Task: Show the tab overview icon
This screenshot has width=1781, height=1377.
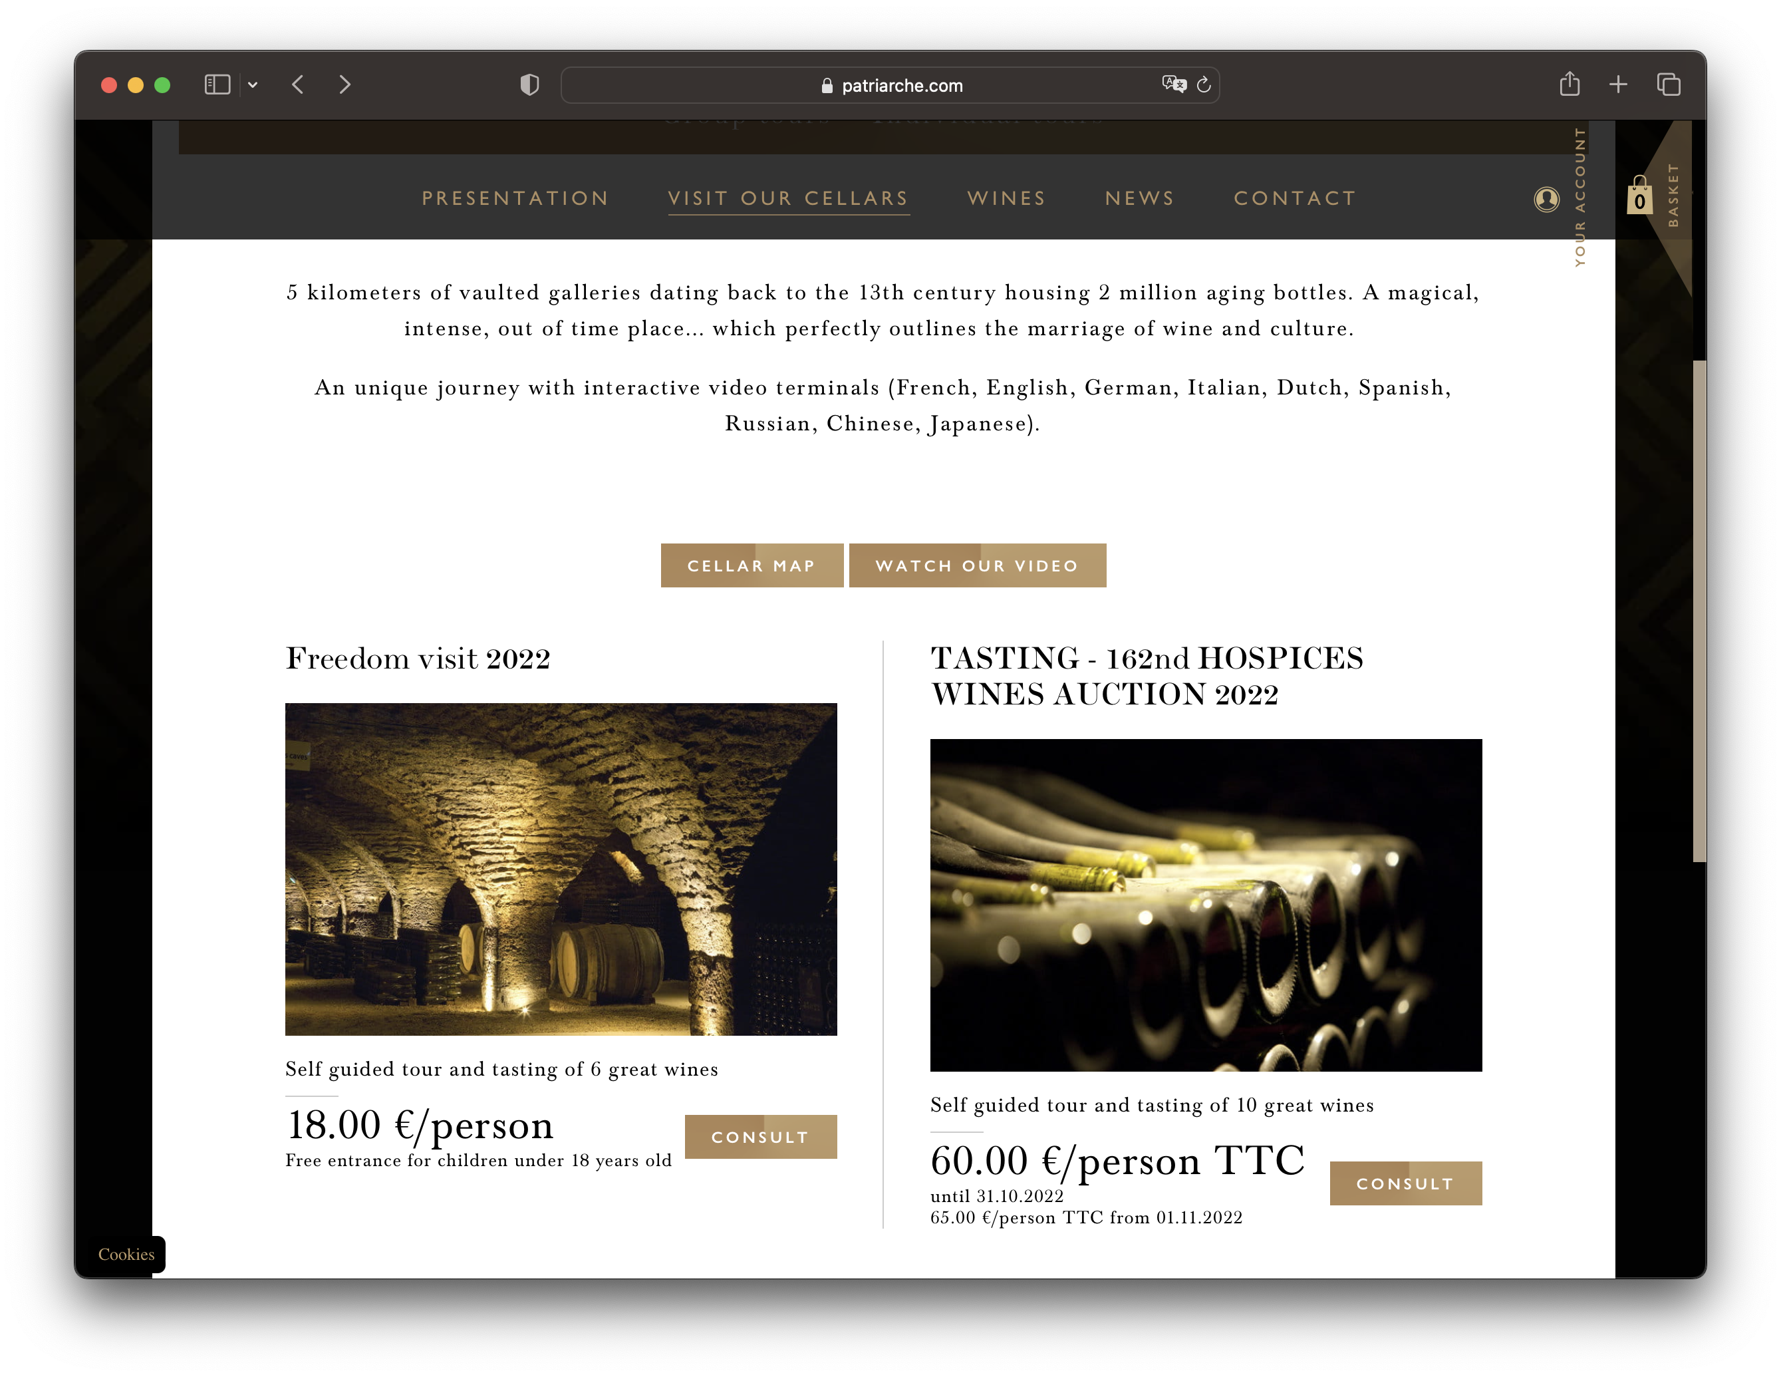Action: tap(1669, 85)
